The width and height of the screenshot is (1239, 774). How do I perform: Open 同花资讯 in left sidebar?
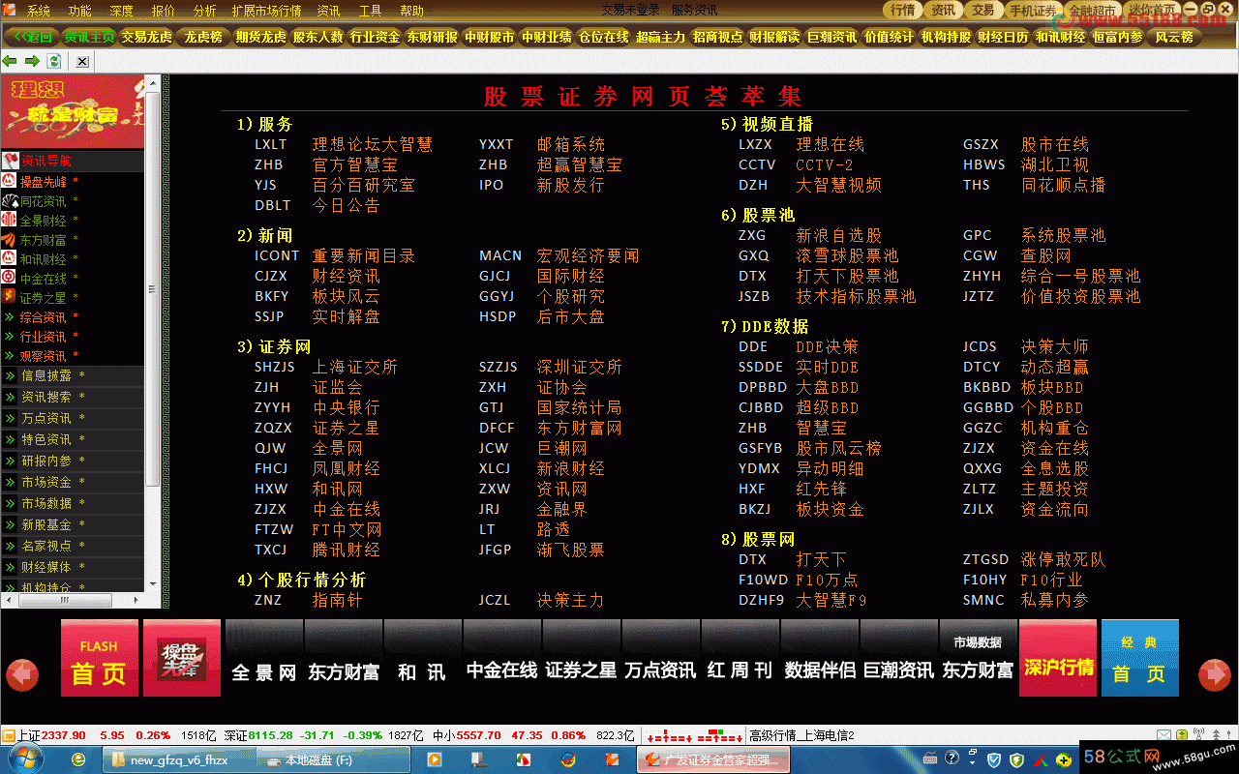44,201
